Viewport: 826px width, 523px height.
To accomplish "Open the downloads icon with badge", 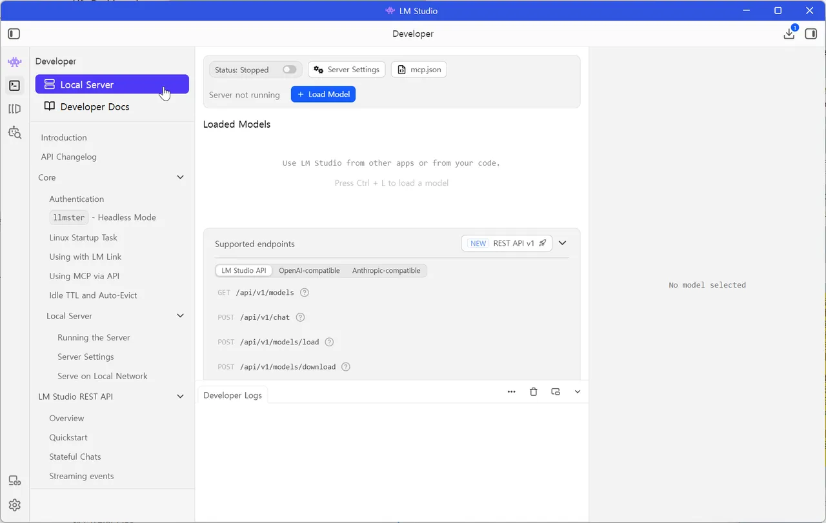I will pos(789,34).
